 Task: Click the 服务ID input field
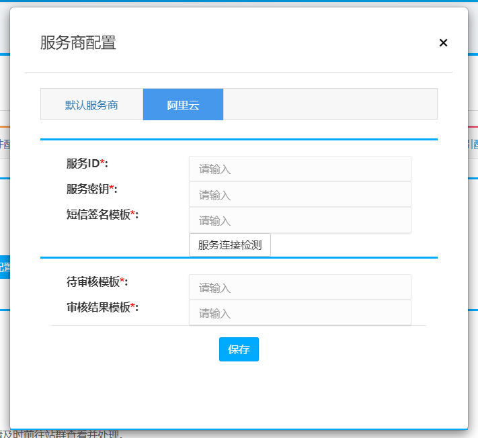[x=299, y=169]
